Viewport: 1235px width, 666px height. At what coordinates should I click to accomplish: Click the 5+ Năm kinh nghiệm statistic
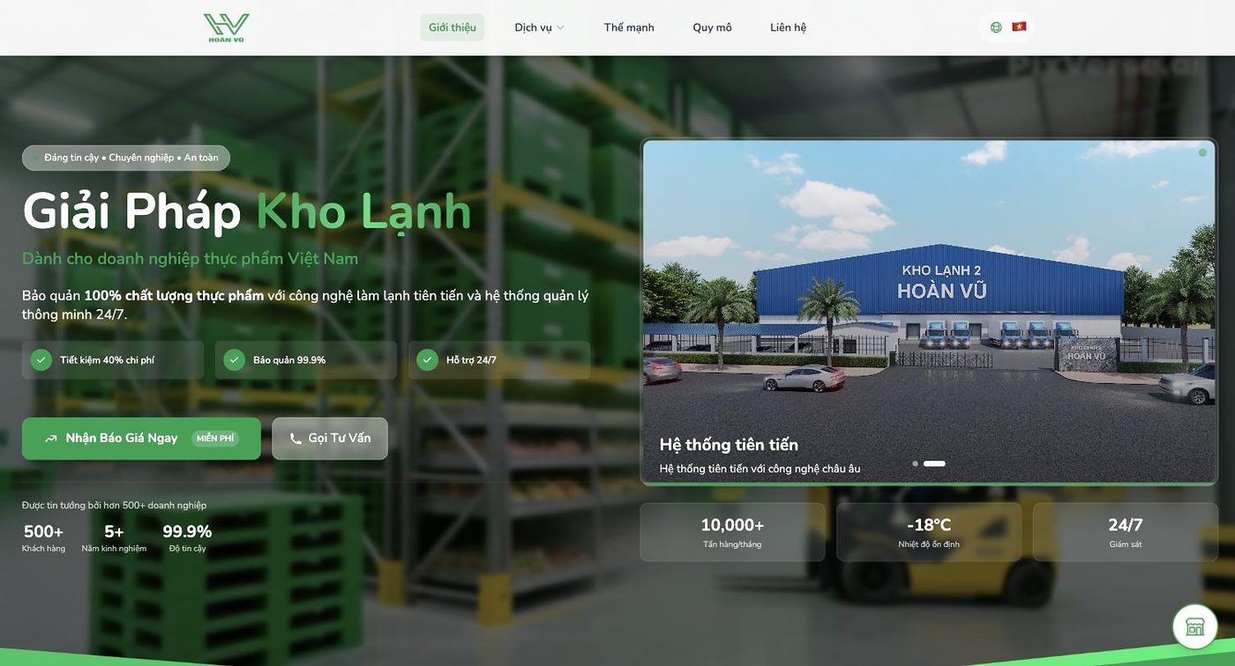[114, 536]
